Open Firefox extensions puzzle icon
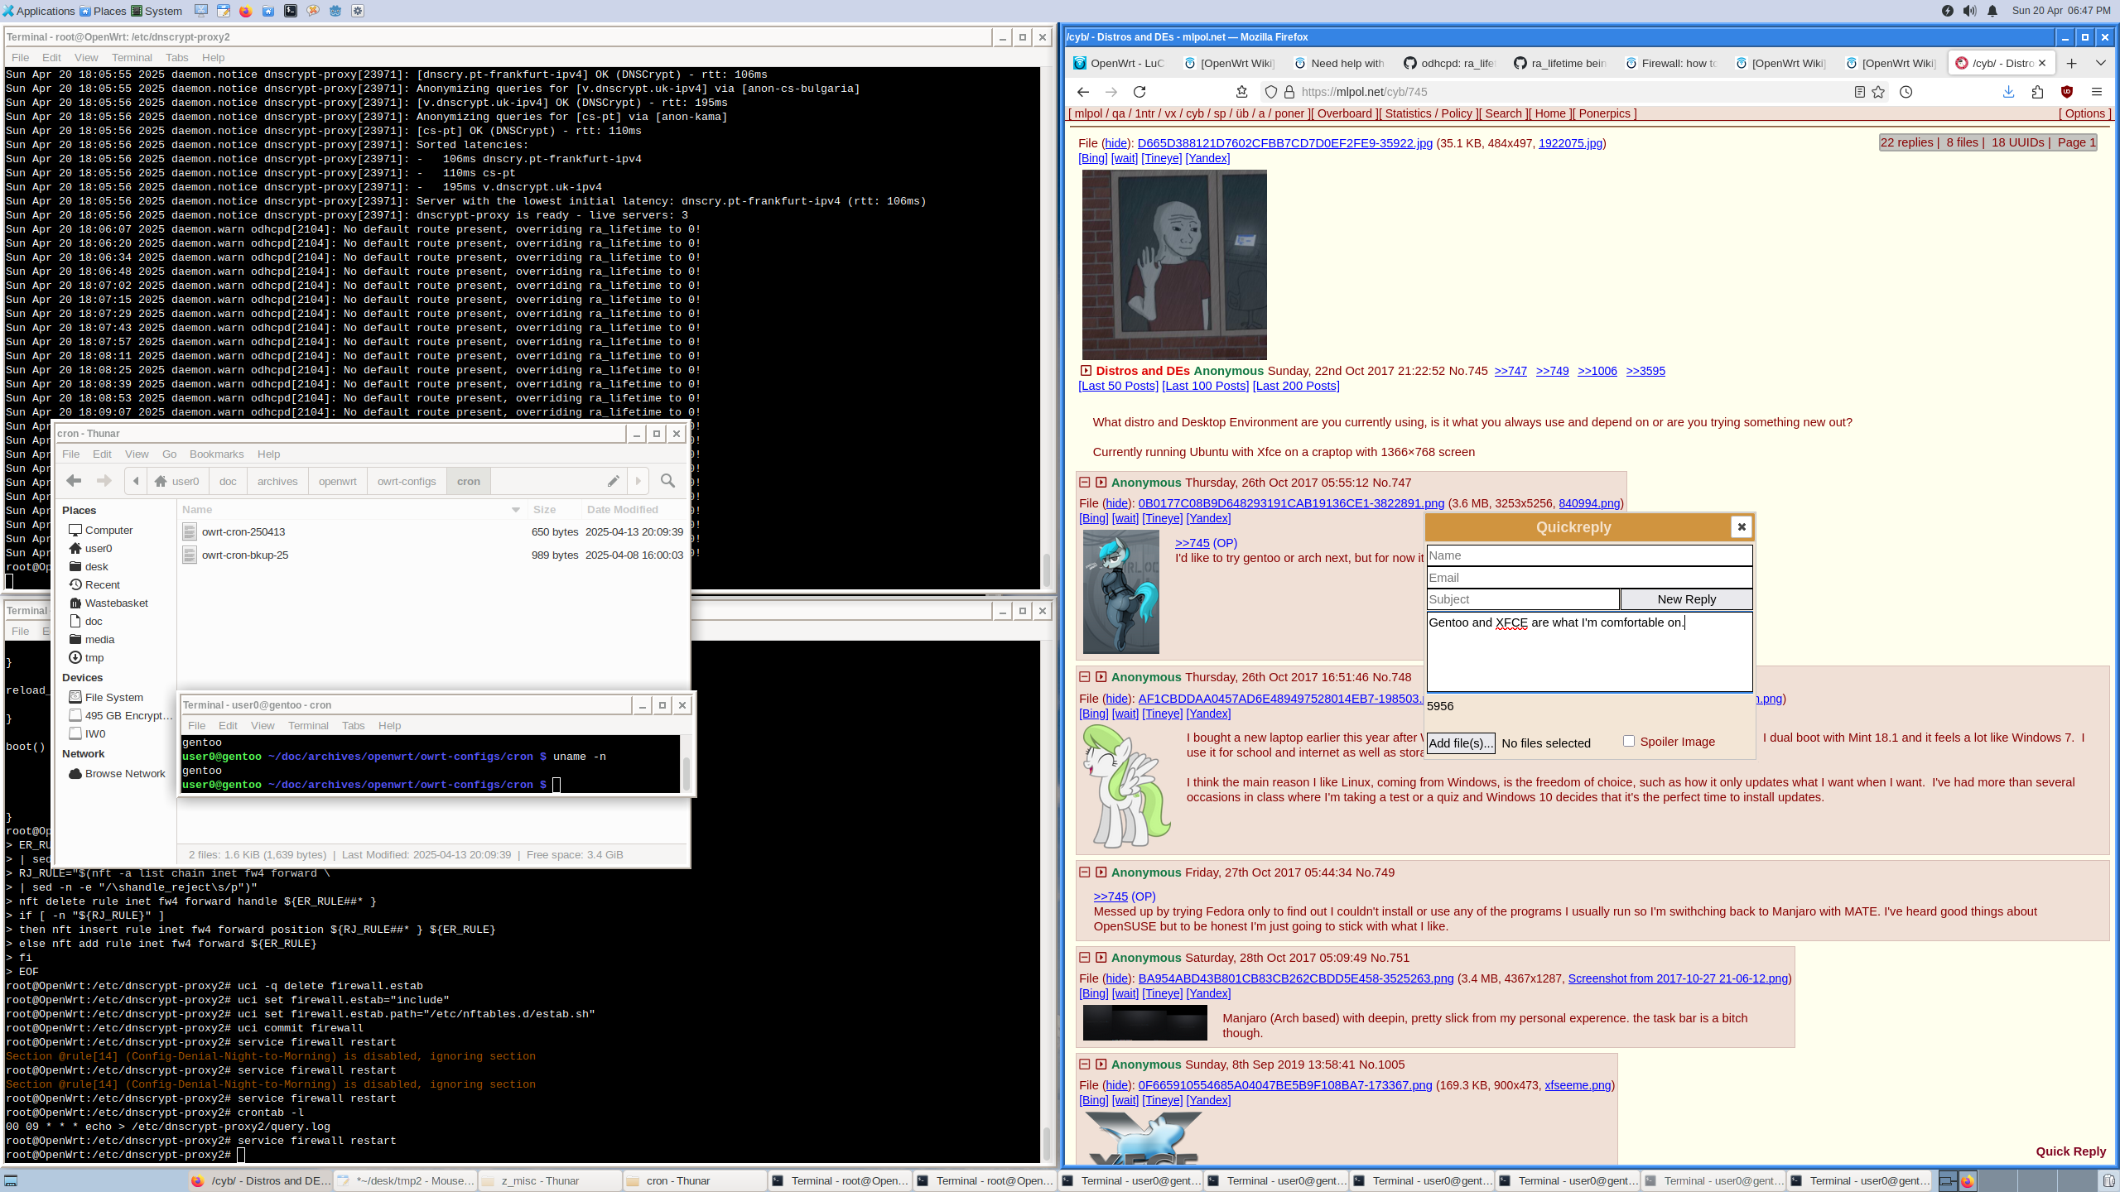Viewport: 2120px width, 1192px height. coord(2037,92)
